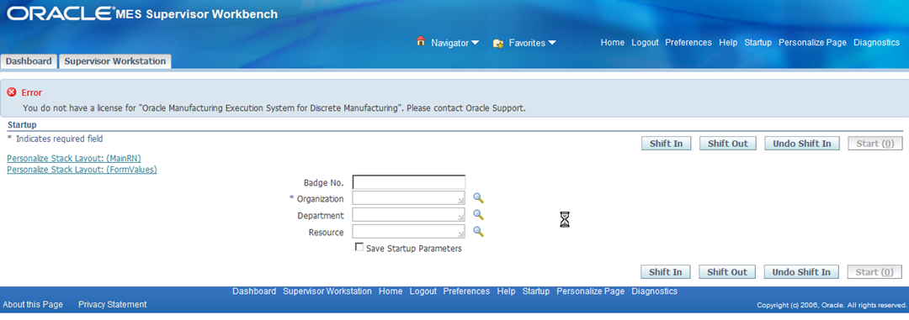Click into the Resource field
This screenshot has height=320, width=909.
tap(409, 232)
